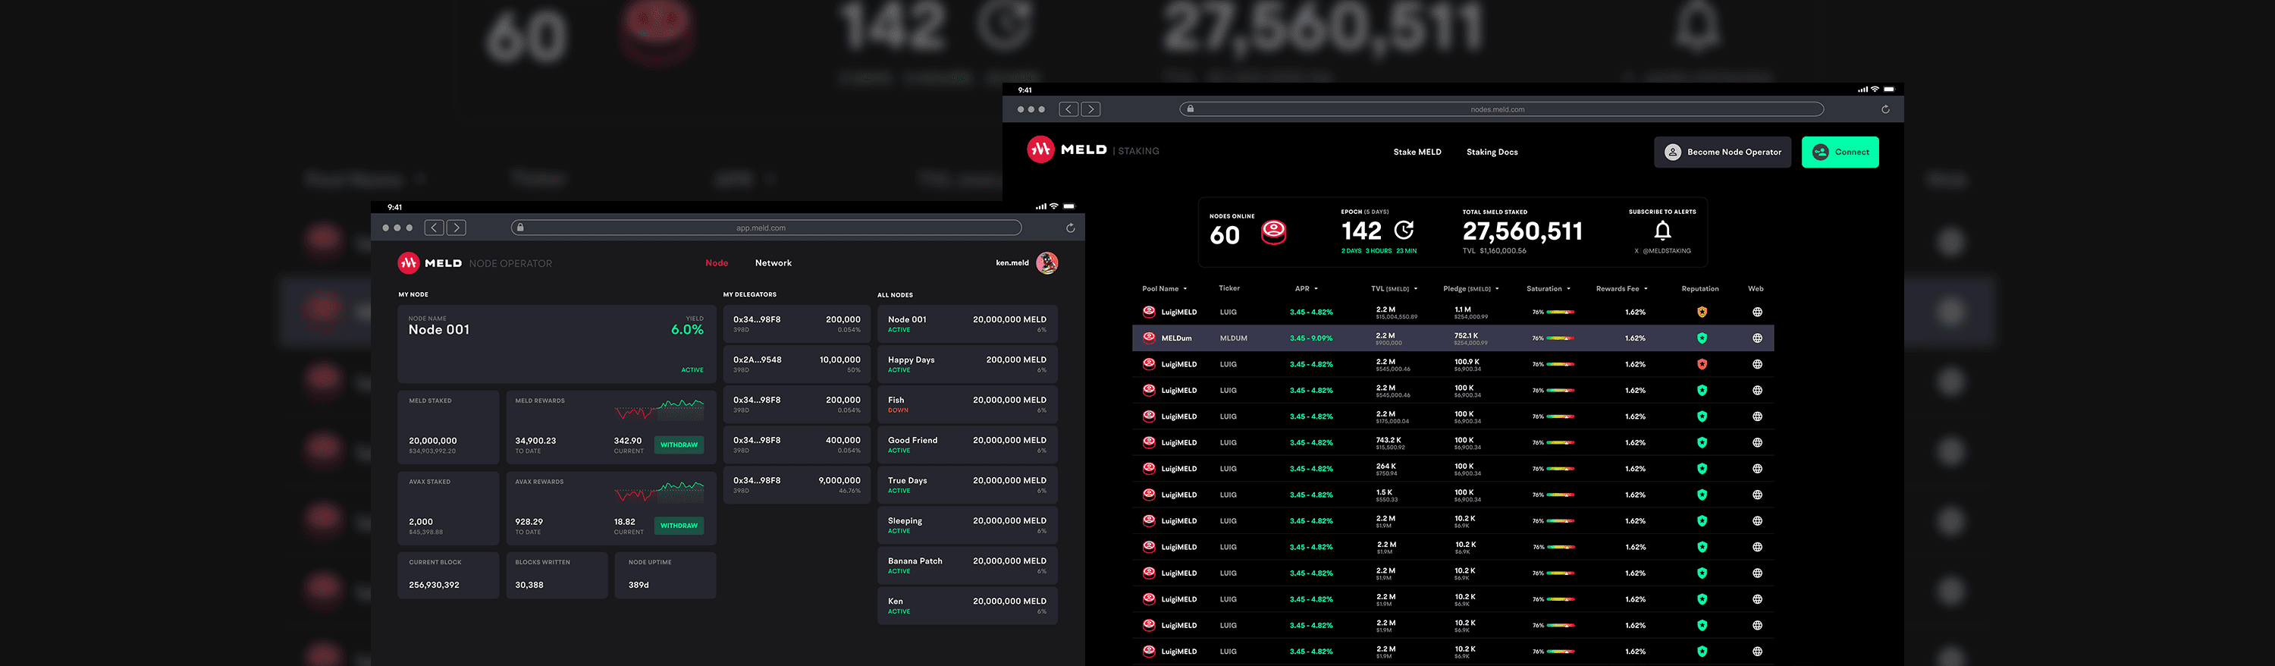
Task: Open the Staking Docs menu item
Action: pos(1492,152)
